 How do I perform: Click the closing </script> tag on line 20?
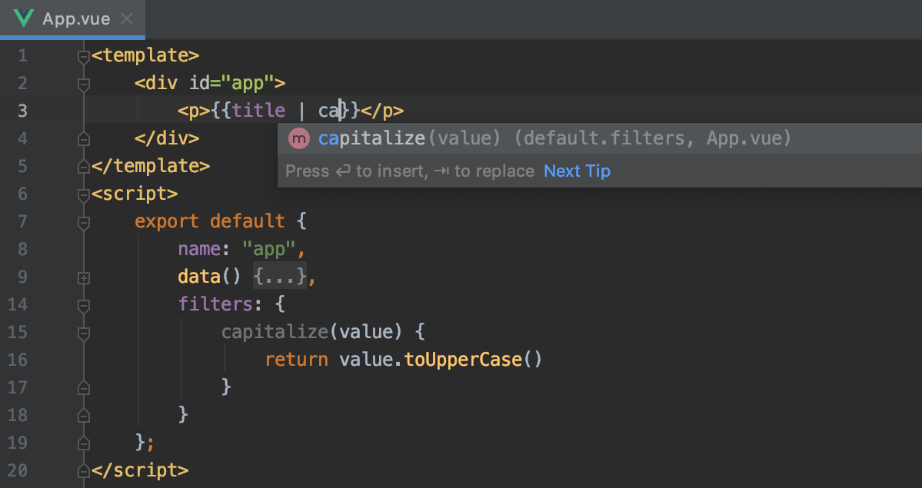click(140, 470)
